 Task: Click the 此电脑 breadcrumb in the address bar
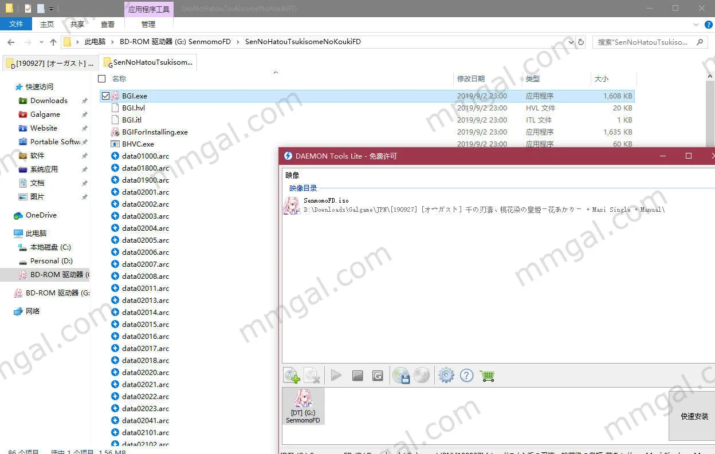pyautogui.click(x=95, y=42)
